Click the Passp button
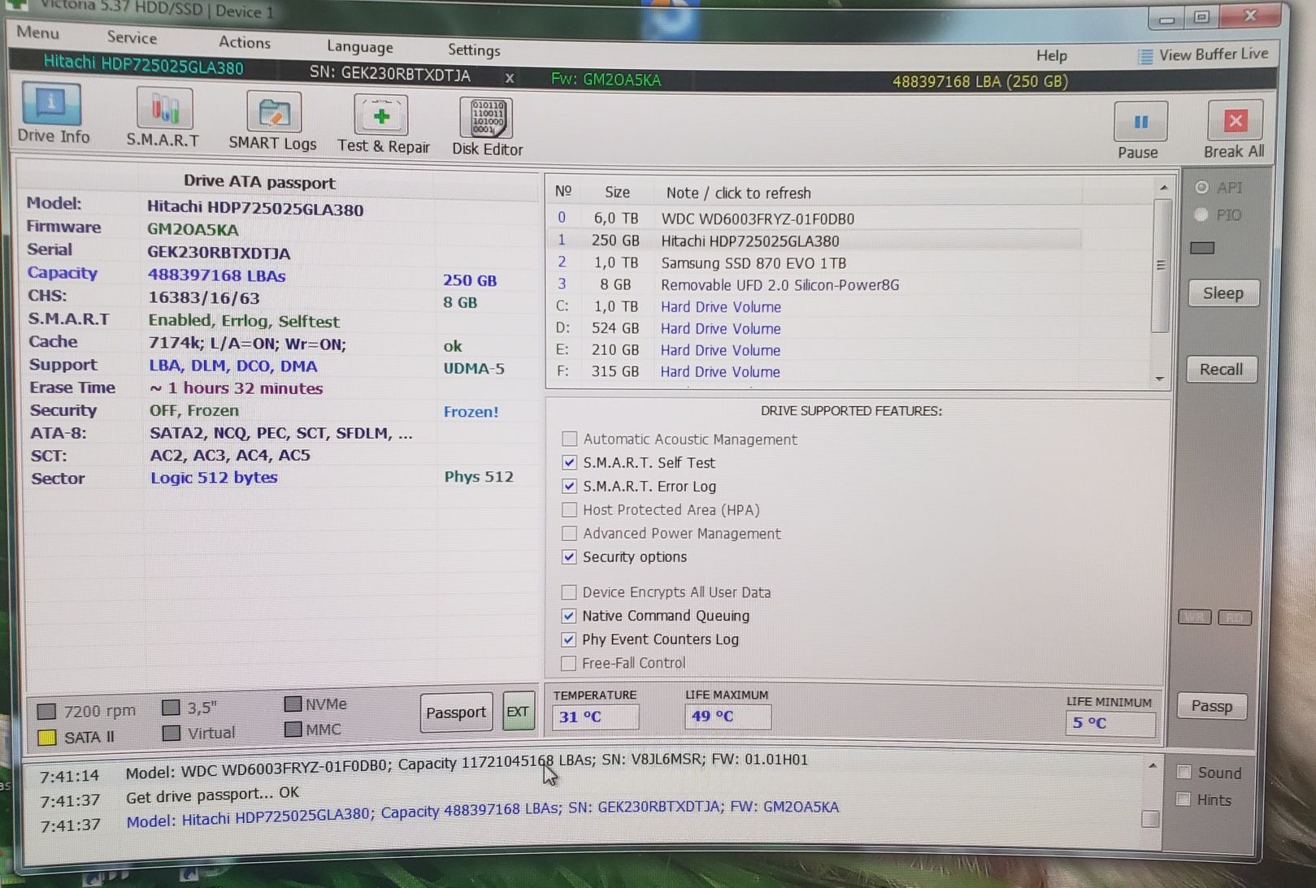The image size is (1316, 888). point(1212,706)
